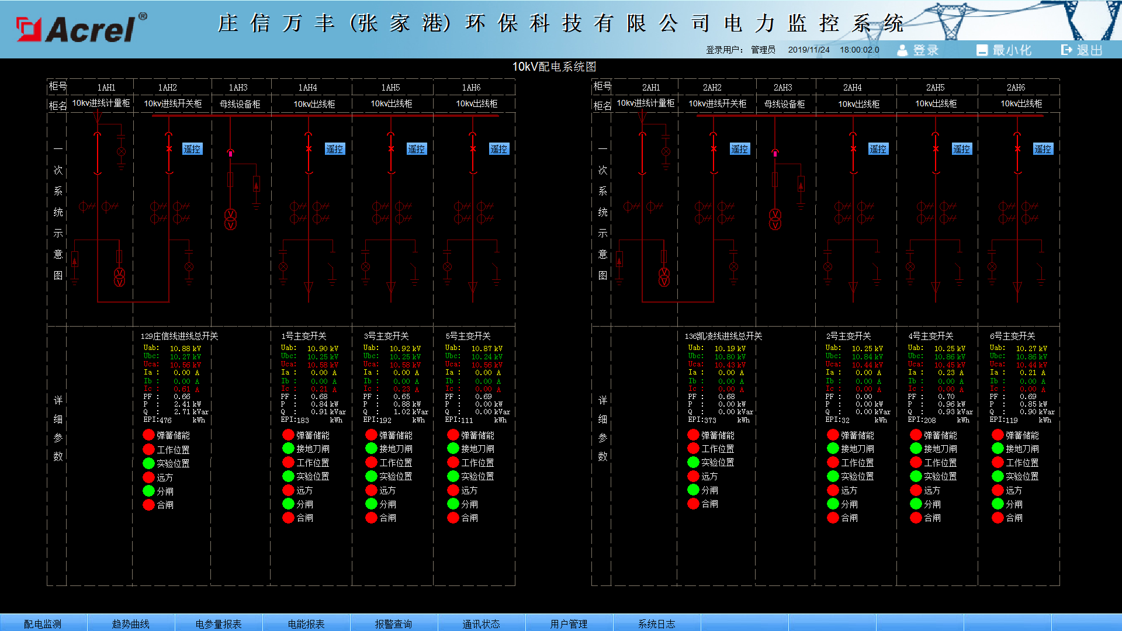1122x631 pixels.
Task: Click the 退出 exit icon
Action: 1066,50
